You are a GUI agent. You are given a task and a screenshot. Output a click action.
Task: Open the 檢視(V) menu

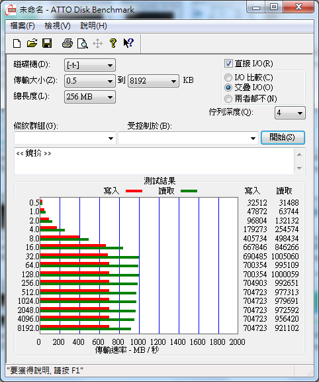(58, 26)
